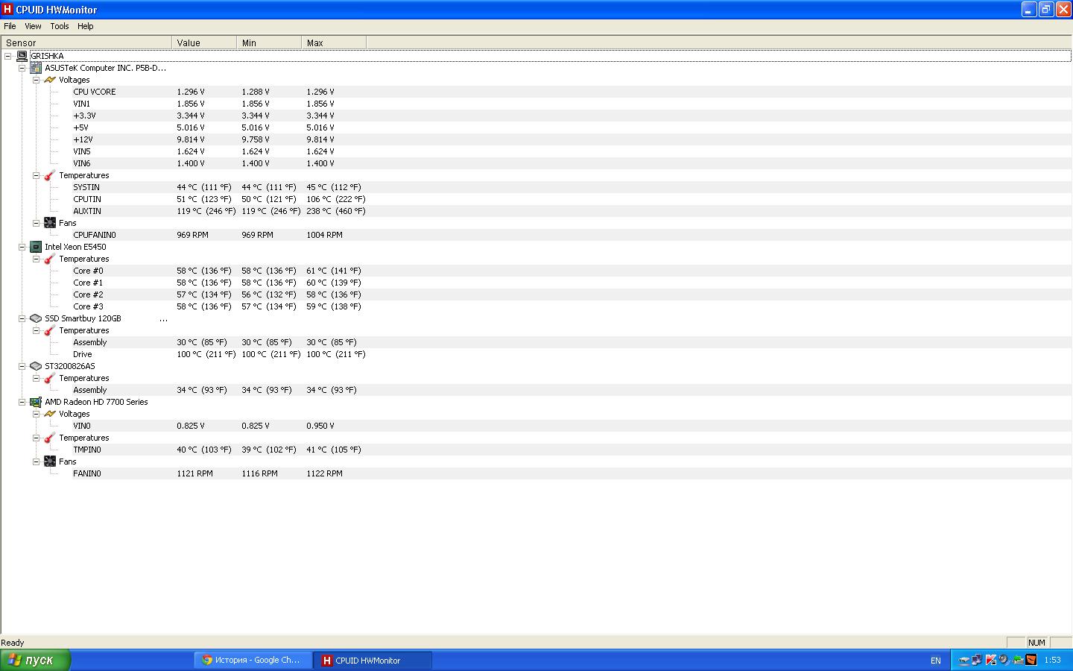
Task: Open the View menu
Action: pos(33,26)
